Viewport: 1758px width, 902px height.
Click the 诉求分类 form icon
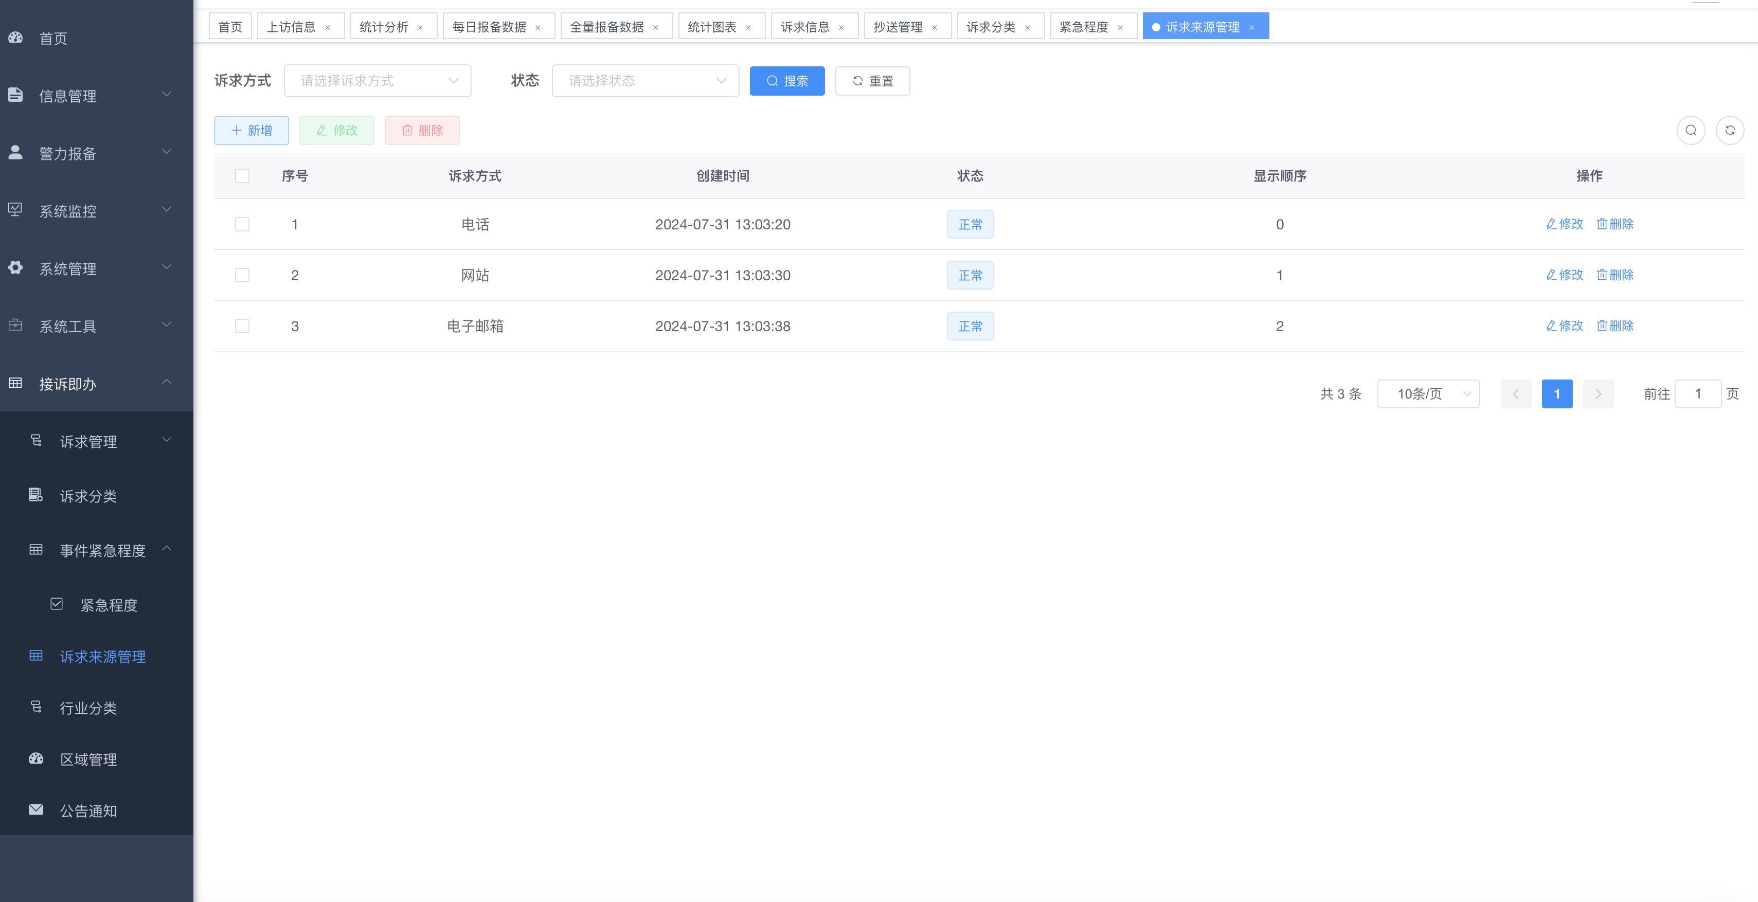tap(36, 495)
